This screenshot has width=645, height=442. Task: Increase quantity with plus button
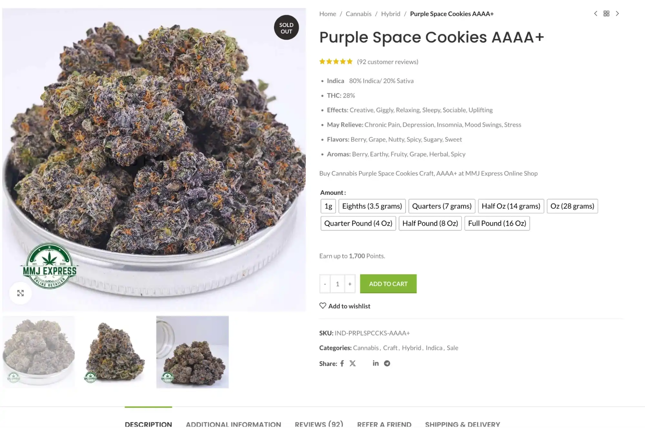tap(350, 284)
